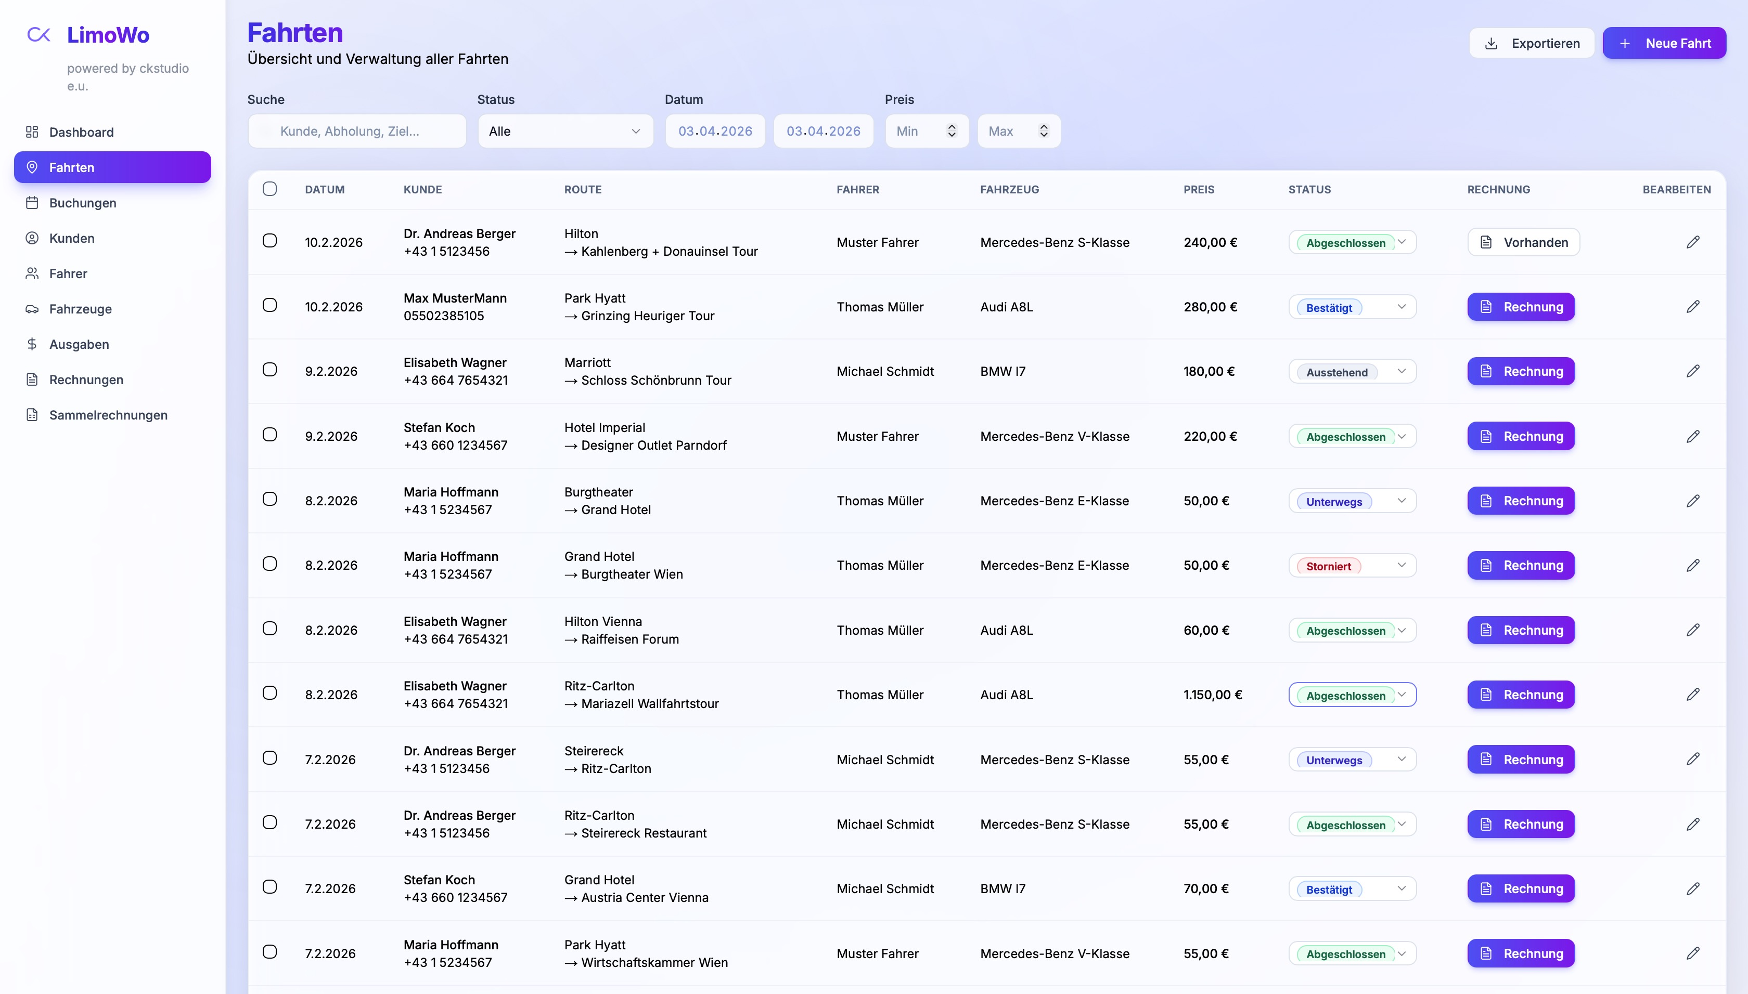Edit the Grand Hotel to Burgtheater Wien ride
This screenshot has width=1748, height=994.
click(x=1693, y=565)
